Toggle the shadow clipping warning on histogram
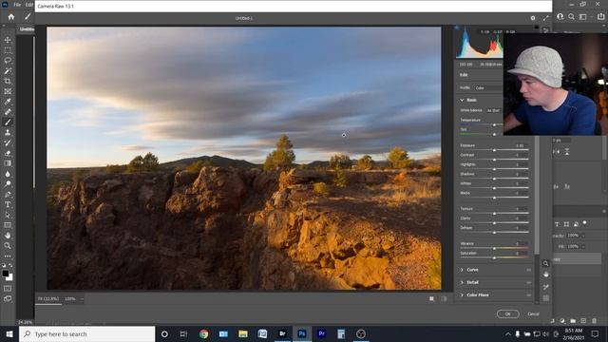The height and width of the screenshot is (342, 608). pyautogui.click(x=457, y=28)
